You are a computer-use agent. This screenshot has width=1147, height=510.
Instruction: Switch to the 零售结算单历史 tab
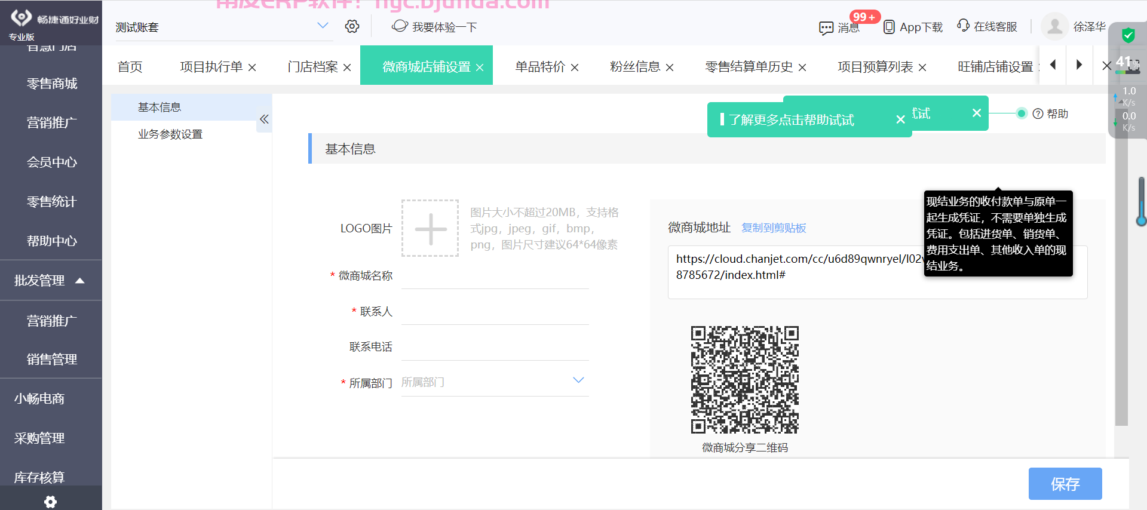click(749, 66)
